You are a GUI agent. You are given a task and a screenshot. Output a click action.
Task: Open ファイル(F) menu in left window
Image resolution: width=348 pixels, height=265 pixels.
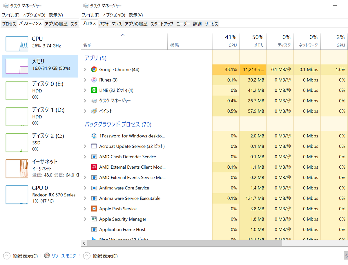pos(11,15)
